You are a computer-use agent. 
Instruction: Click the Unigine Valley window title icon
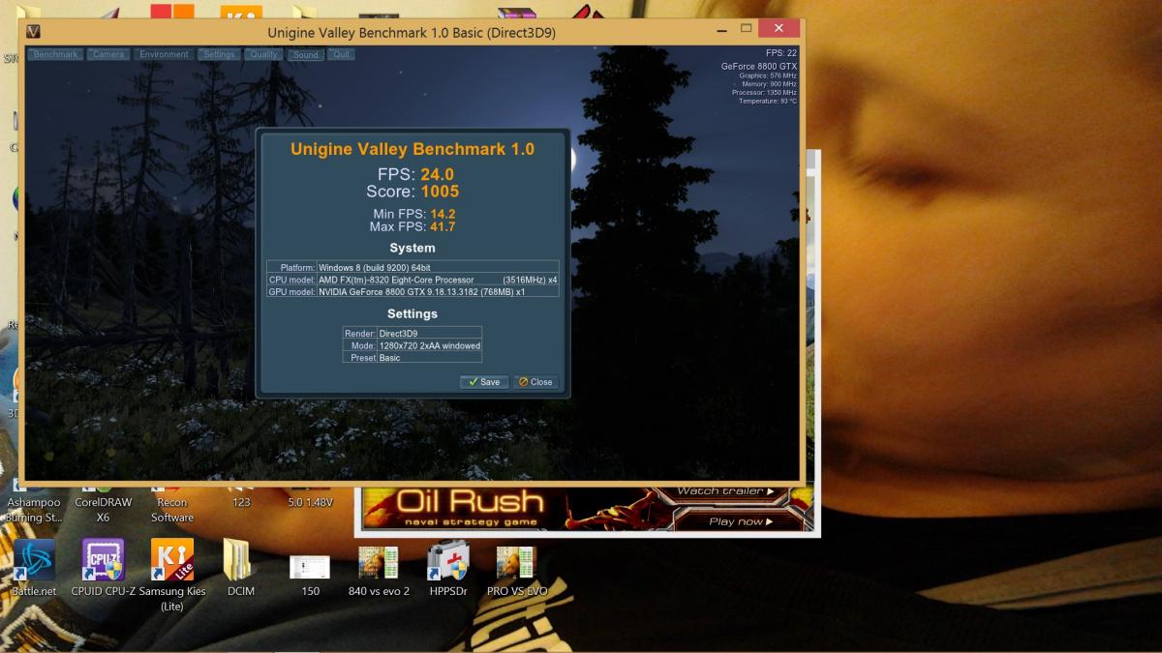[35, 31]
